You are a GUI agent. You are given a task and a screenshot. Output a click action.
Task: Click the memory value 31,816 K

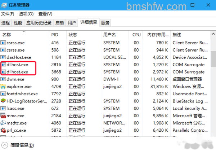tap(159, 87)
